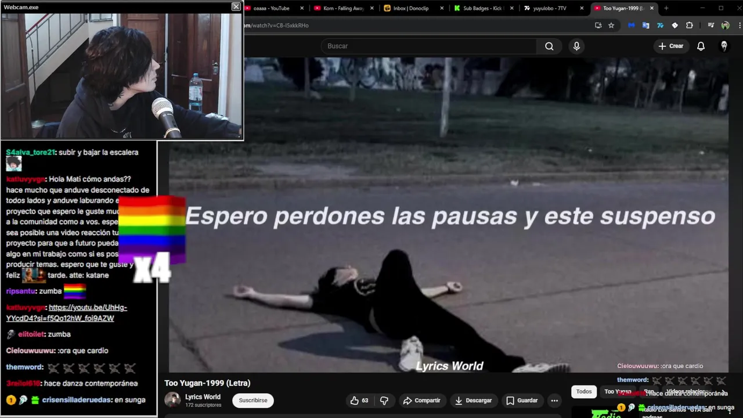Click the install app icon in address bar

point(598,26)
